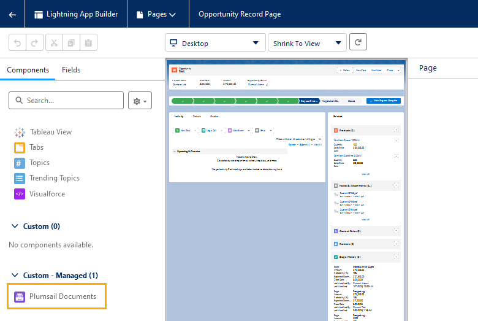Click the Plumsail Documents printer icon
This screenshot has height=321, width=478.
(x=20, y=296)
